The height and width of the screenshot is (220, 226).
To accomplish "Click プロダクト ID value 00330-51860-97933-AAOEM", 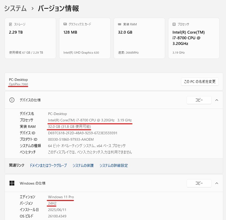I will [x=71, y=139].
